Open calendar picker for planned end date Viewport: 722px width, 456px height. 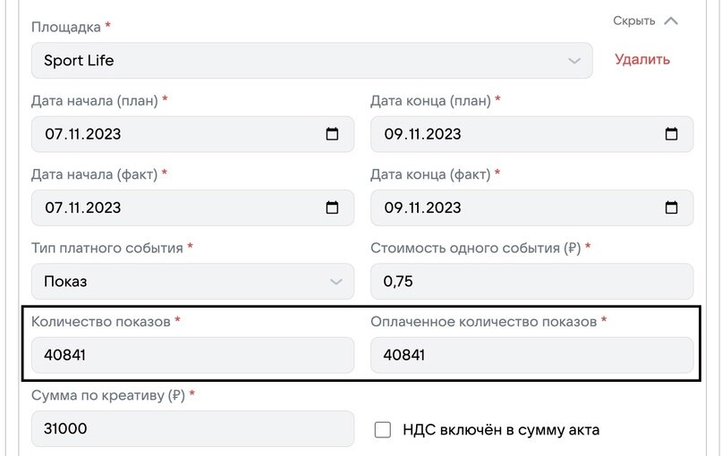tap(671, 134)
